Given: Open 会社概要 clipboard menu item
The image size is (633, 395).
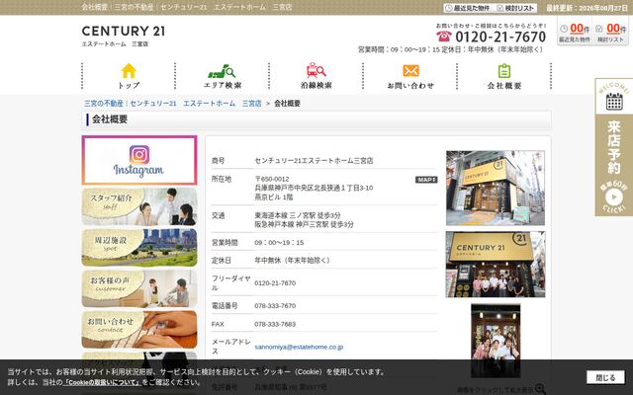Looking at the screenshot, I should [503, 76].
